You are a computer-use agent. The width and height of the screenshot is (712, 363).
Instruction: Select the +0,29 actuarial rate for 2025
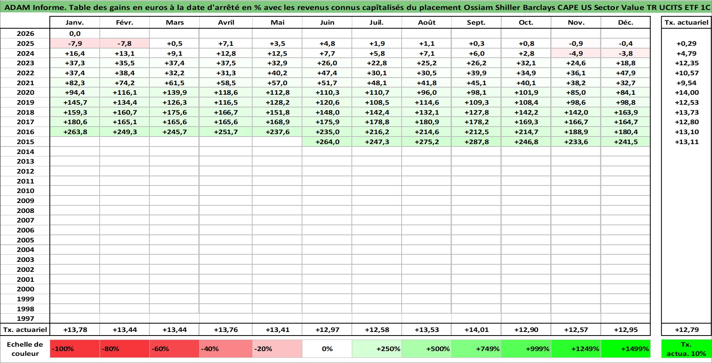click(687, 43)
